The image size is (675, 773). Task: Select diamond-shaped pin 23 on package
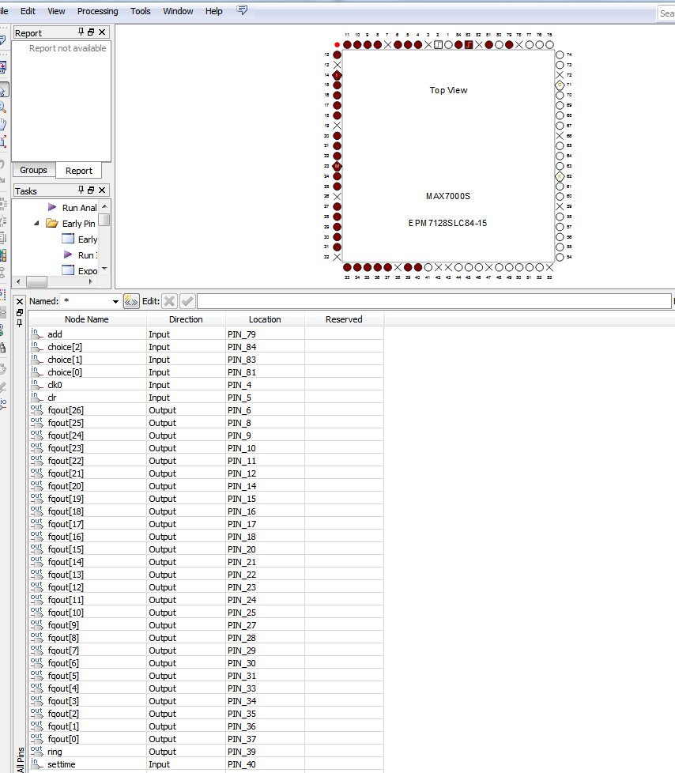[337, 166]
